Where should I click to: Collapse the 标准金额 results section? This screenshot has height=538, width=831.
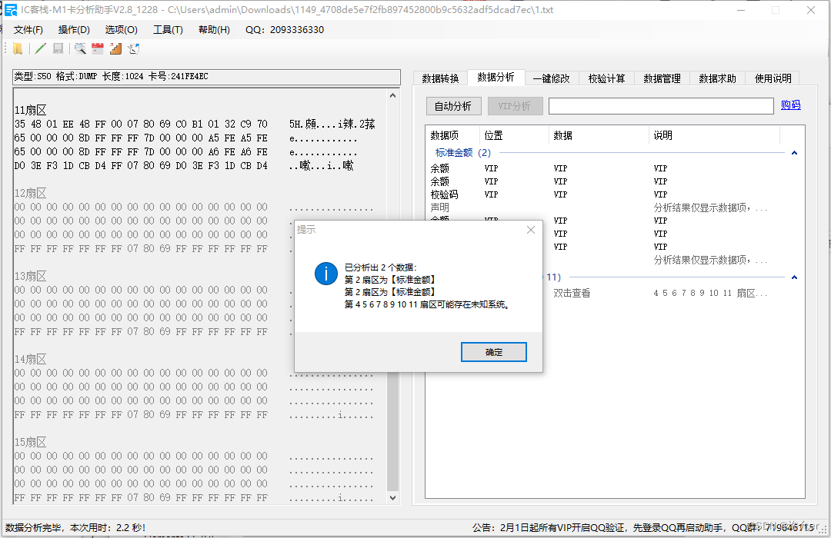tap(794, 152)
